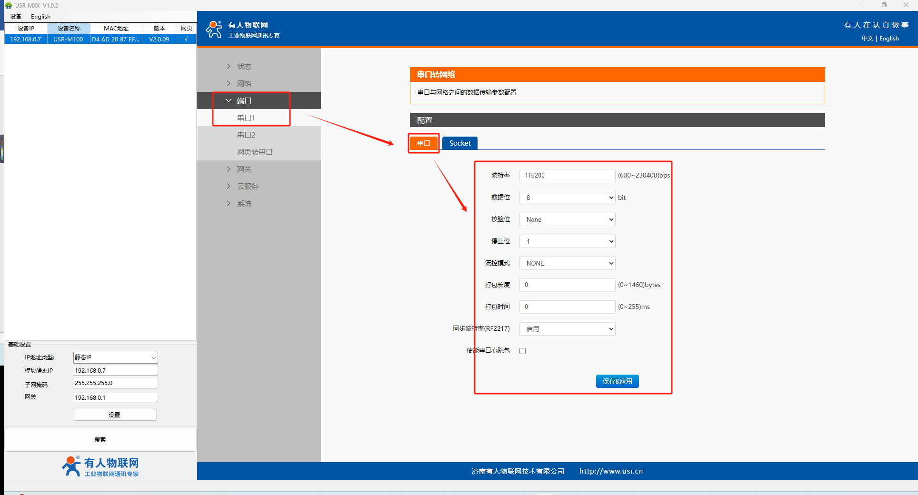Click the 保存&应用 button
Image resolution: width=918 pixels, height=495 pixels.
pos(617,381)
